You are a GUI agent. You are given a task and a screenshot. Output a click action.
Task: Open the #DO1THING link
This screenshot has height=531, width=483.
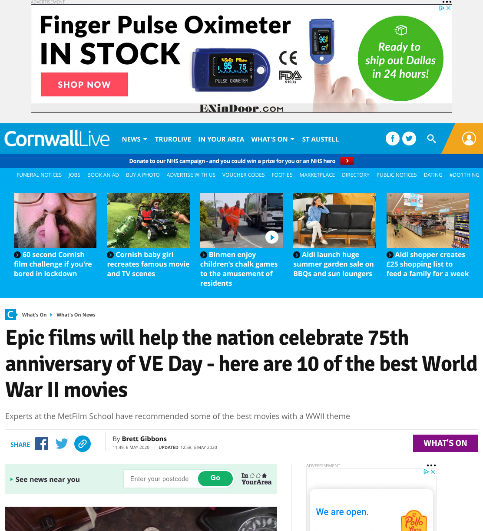pos(464,175)
